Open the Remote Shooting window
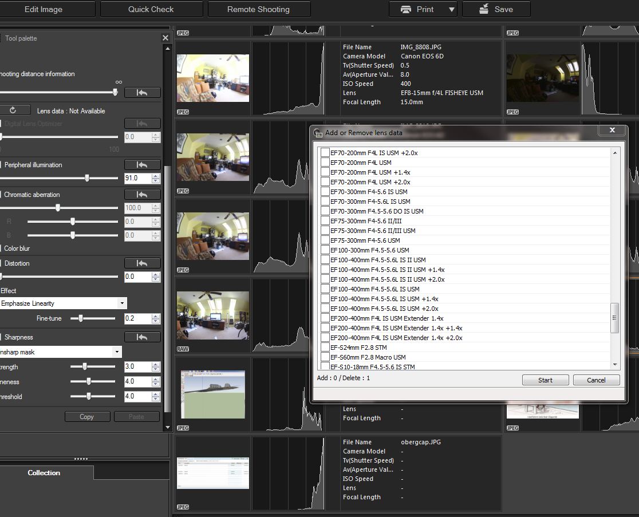 258,9
